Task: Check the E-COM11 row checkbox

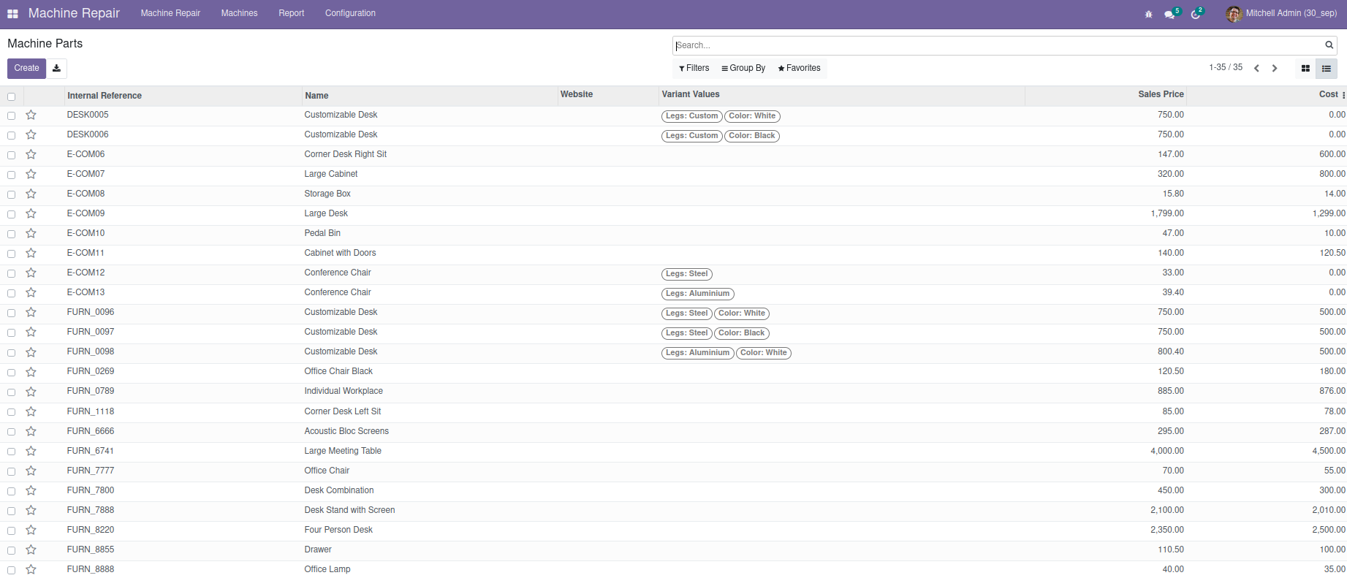Action: [x=11, y=254]
